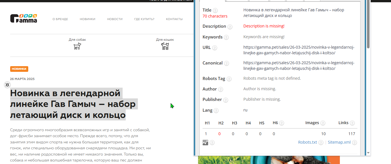Click the Title value text in the panel
The width and height of the screenshot is (391, 164).
click(x=294, y=13)
